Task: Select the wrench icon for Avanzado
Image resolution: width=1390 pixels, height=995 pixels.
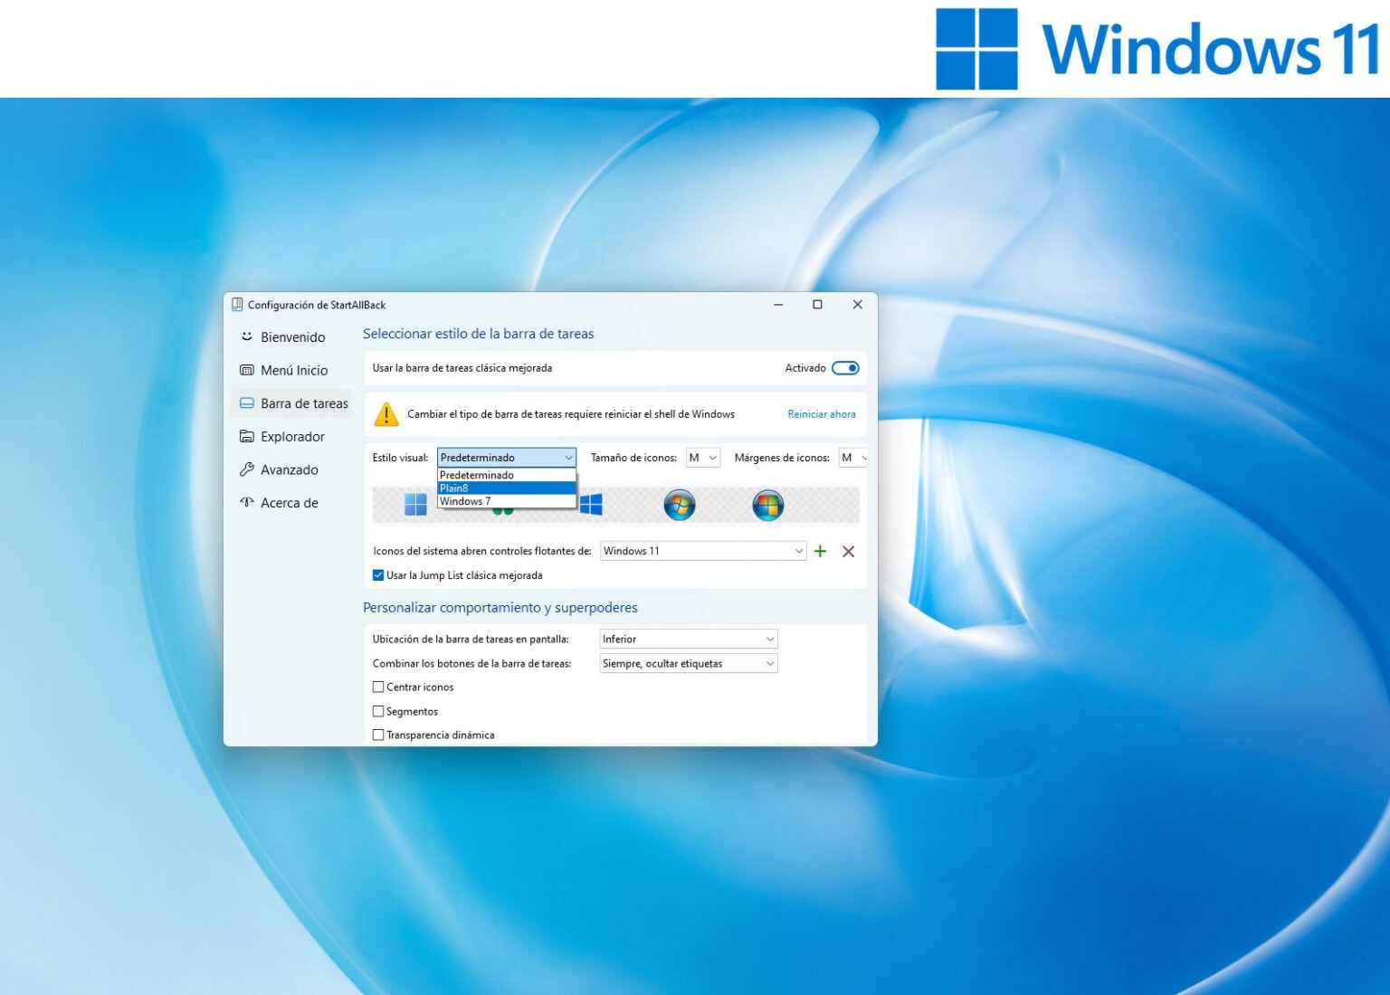Action: pyautogui.click(x=246, y=469)
